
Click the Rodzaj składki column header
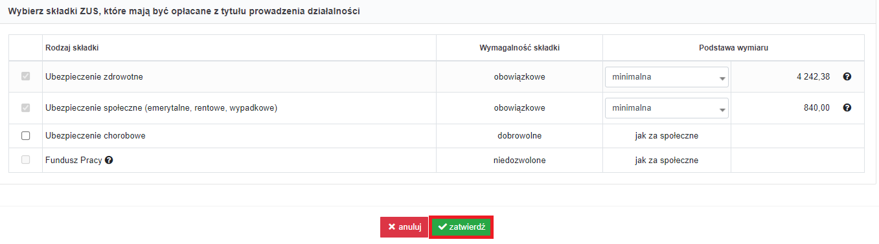point(72,48)
